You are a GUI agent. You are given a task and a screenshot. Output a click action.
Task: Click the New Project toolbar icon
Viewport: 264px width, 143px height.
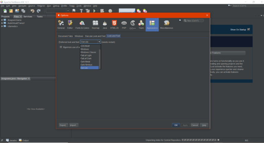(x=11, y=11)
